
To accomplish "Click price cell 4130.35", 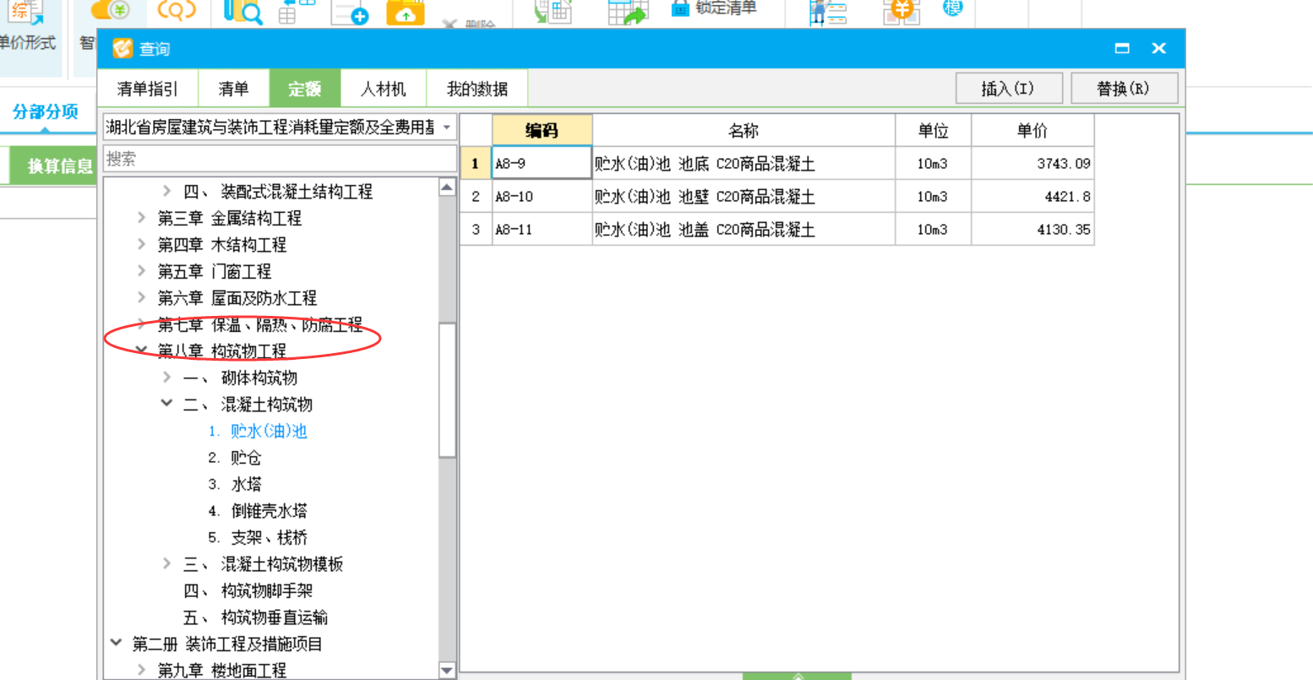I will 1032,229.
